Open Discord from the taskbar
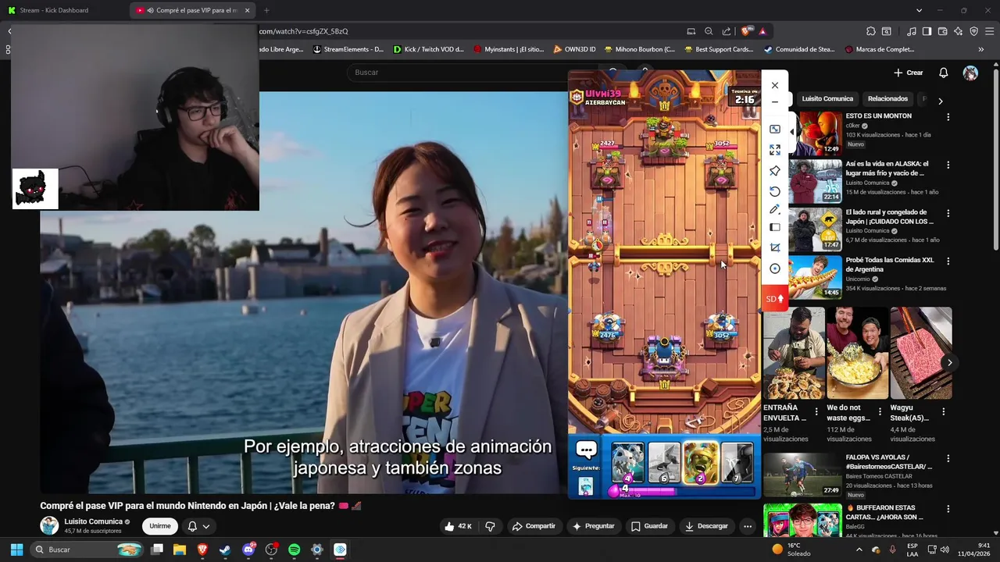Viewport: 1000px width, 562px height. 248,550
